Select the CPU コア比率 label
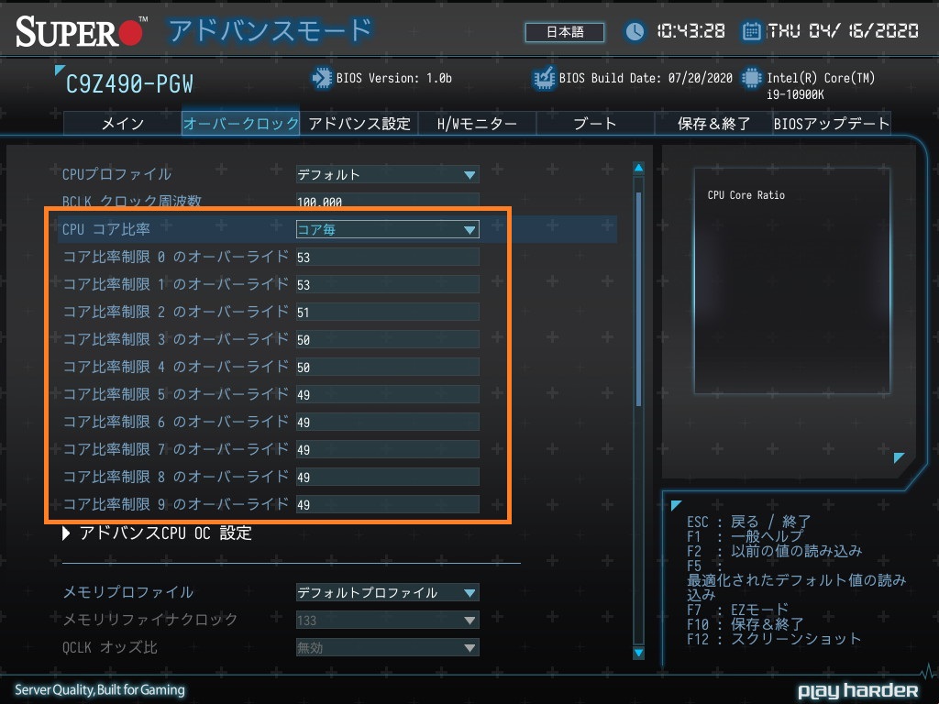This screenshot has height=704, width=939. (106, 229)
